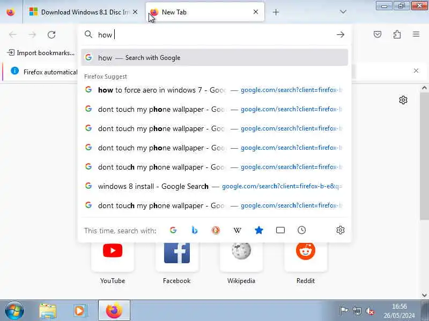This screenshot has height=321, width=429.
Task: Search in Bookmarks star icon
Action: (259, 231)
